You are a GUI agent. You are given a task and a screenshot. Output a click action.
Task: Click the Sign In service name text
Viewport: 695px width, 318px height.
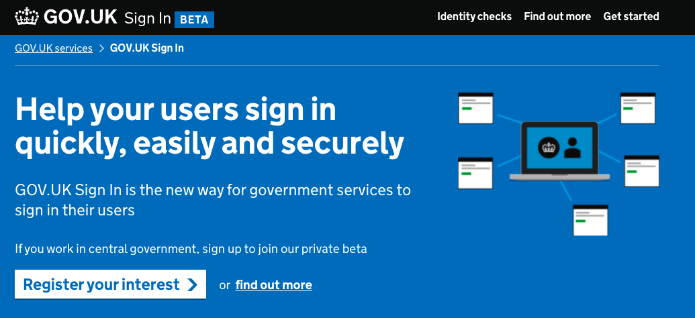click(148, 19)
